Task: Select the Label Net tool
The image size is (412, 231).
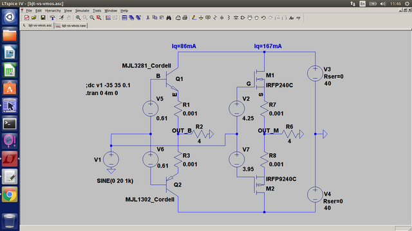Action: click(x=208, y=18)
